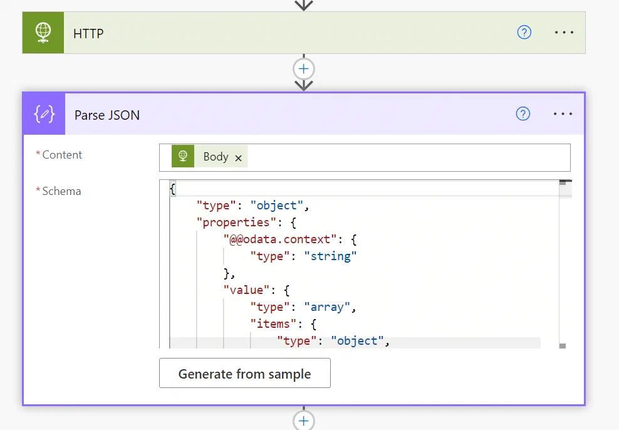Open the Parse JSON ellipsis menu
This screenshot has width=619, height=430.
(x=563, y=113)
